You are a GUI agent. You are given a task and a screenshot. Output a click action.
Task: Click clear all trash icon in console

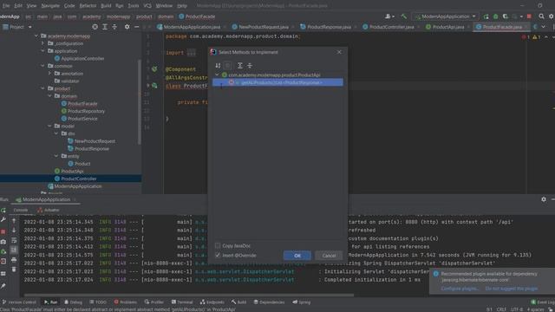coord(14,270)
